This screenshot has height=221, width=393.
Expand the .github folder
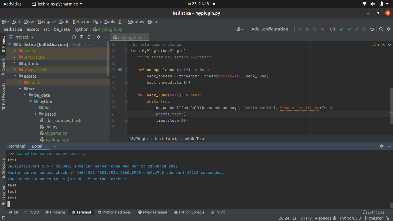[14, 63]
